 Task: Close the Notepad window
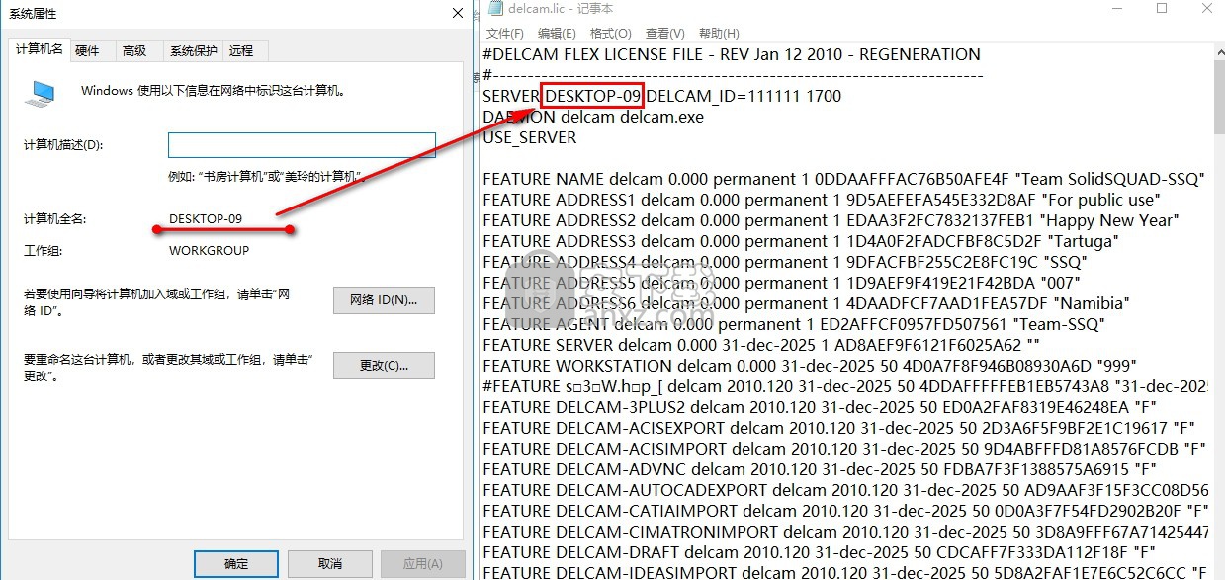coord(1209,9)
